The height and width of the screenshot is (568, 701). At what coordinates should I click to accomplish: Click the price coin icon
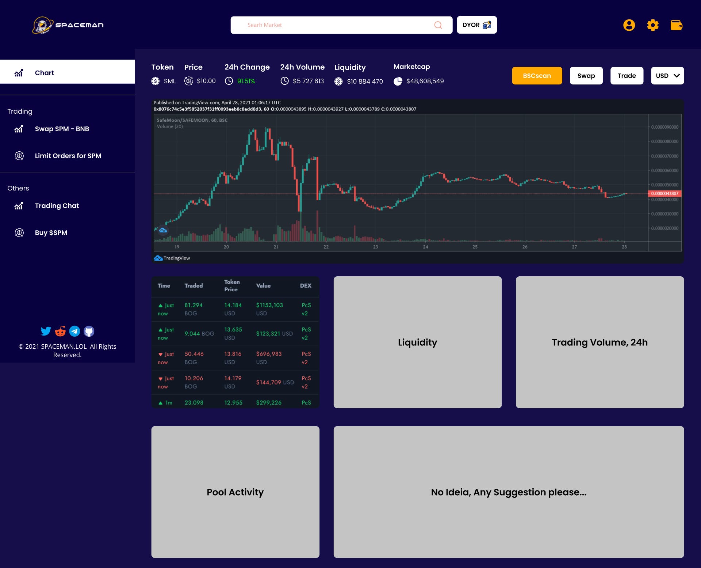pos(189,81)
